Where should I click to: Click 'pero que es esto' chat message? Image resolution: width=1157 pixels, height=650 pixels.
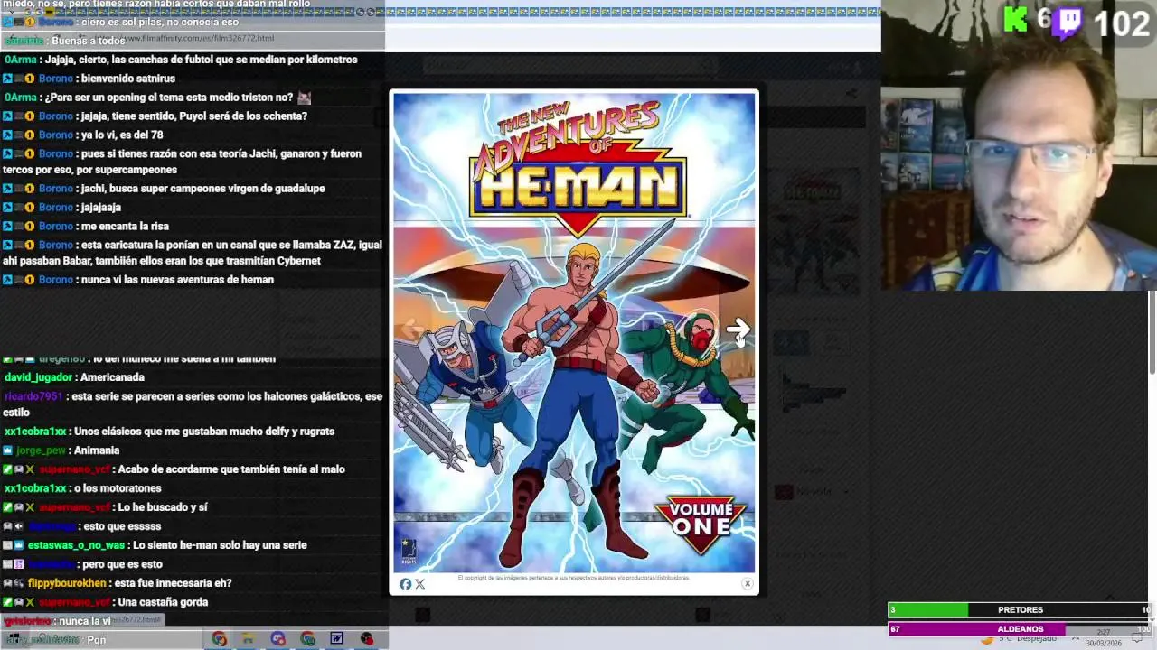coord(120,564)
